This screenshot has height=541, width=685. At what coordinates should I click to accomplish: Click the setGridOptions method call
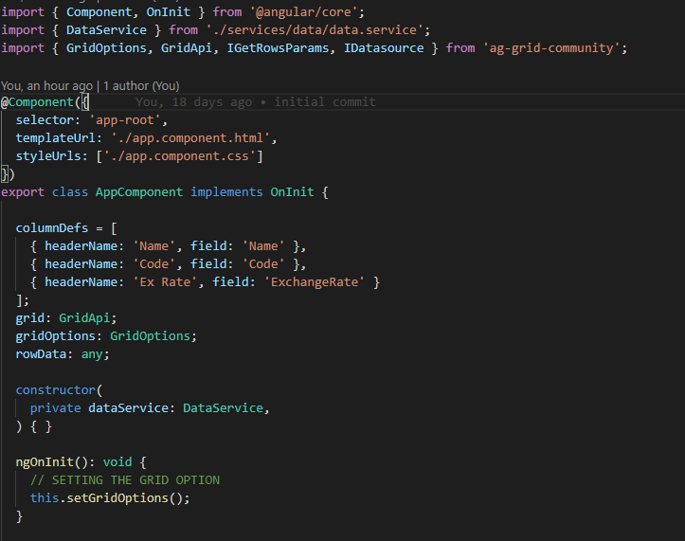[117, 498]
